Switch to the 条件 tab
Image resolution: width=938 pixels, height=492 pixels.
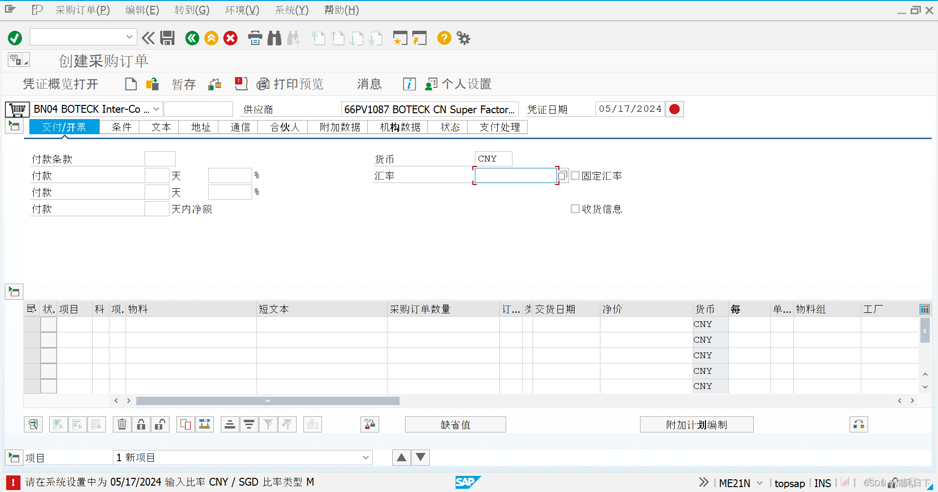coord(120,126)
